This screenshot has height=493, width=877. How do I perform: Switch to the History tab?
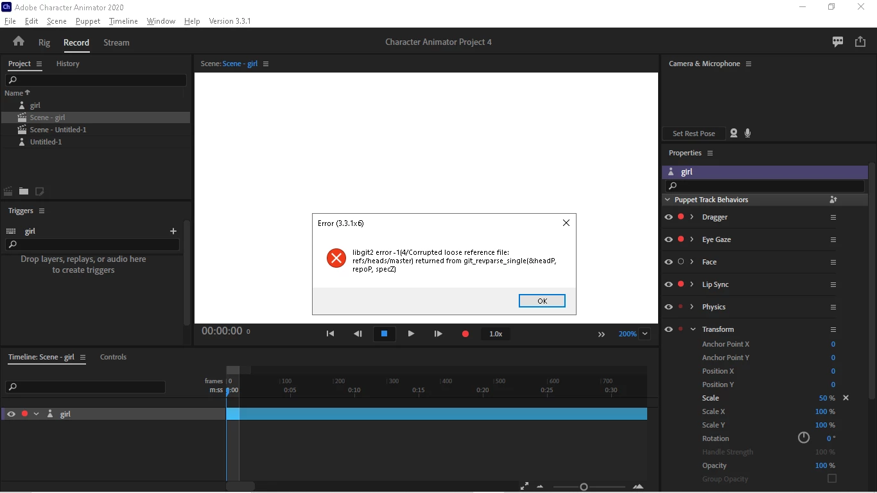[x=68, y=64]
